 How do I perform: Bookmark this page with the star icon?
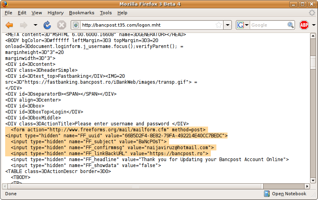pyautogui.click(x=219, y=25)
